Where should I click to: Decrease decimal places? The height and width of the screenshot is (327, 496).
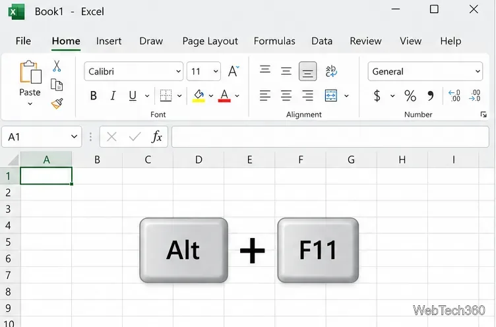(x=475, y=96)
